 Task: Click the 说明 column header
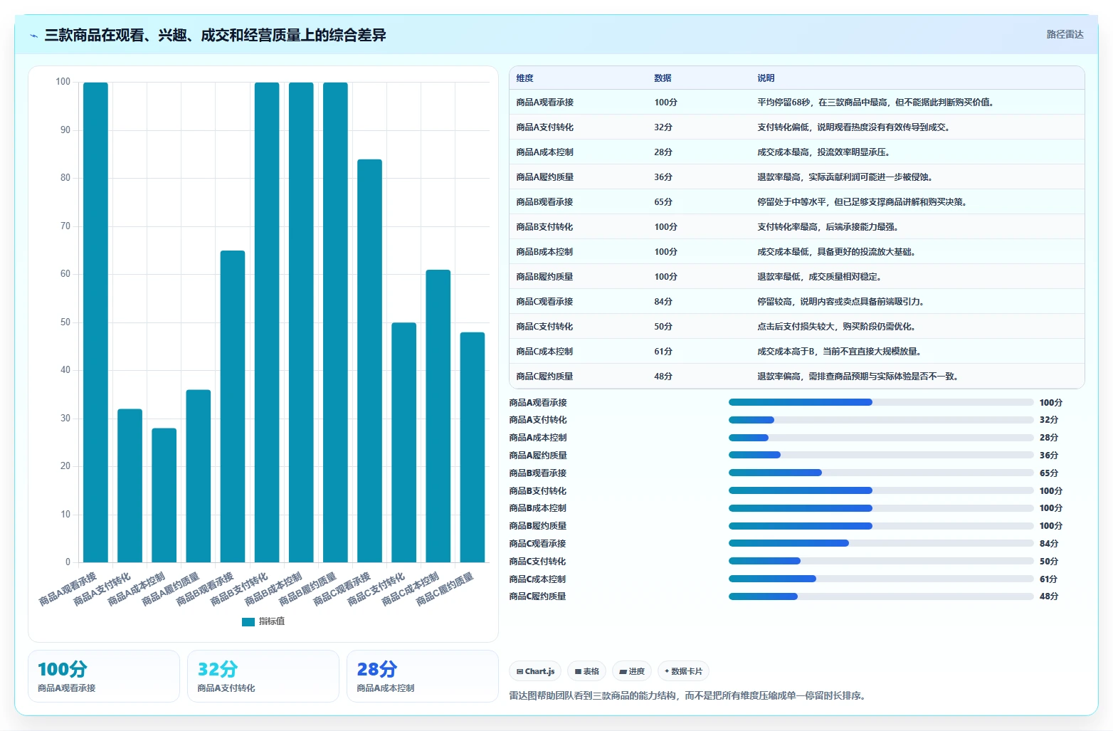click(x=766, y=78)
